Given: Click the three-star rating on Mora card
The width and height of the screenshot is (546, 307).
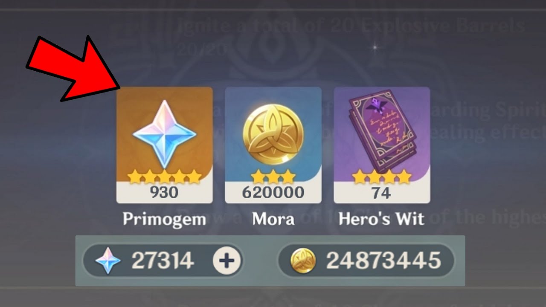Looking at the screenshot, I should 273,177.
